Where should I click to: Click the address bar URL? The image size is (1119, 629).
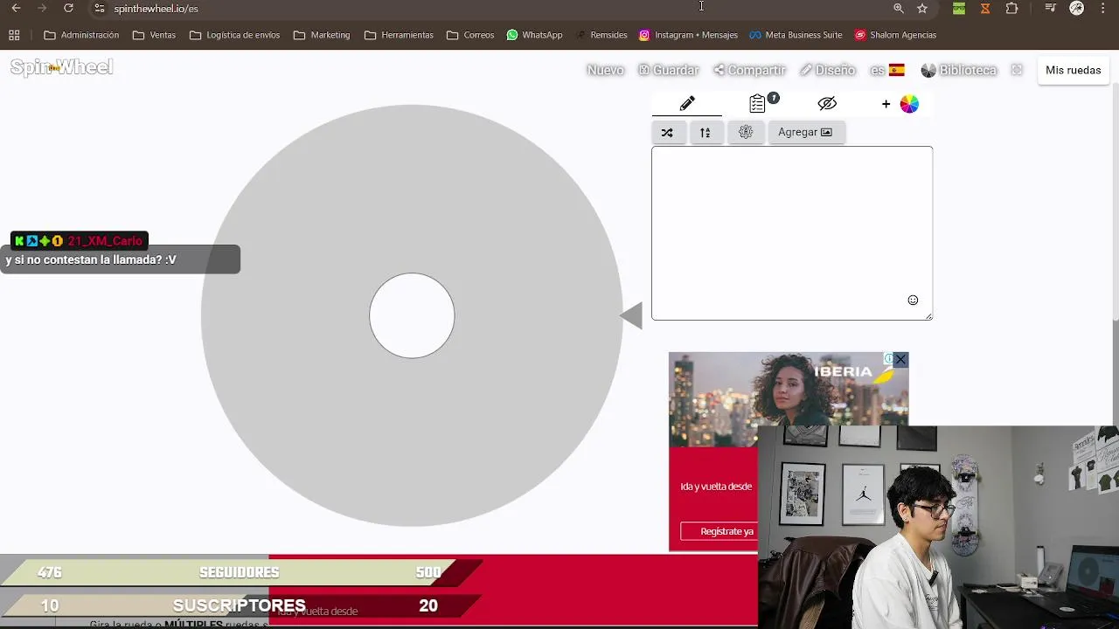click(x=156, y=9)
